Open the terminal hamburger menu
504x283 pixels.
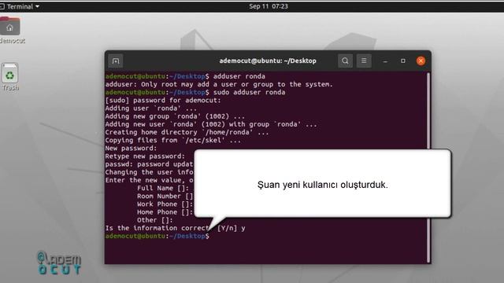click(x=364, y=61)
